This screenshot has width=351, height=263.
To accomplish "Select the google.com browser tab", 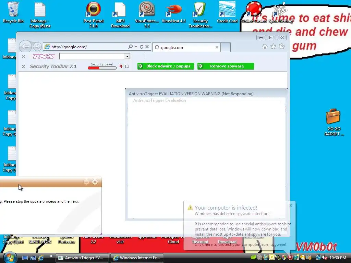I will [186, 47].
